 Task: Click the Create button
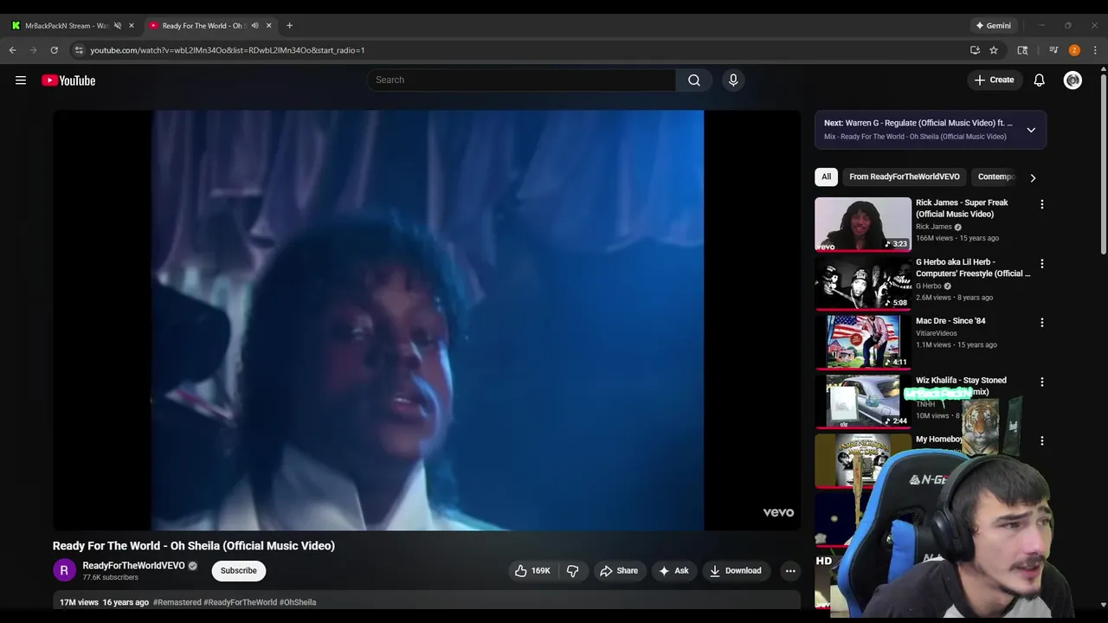(x=994, y=80)
